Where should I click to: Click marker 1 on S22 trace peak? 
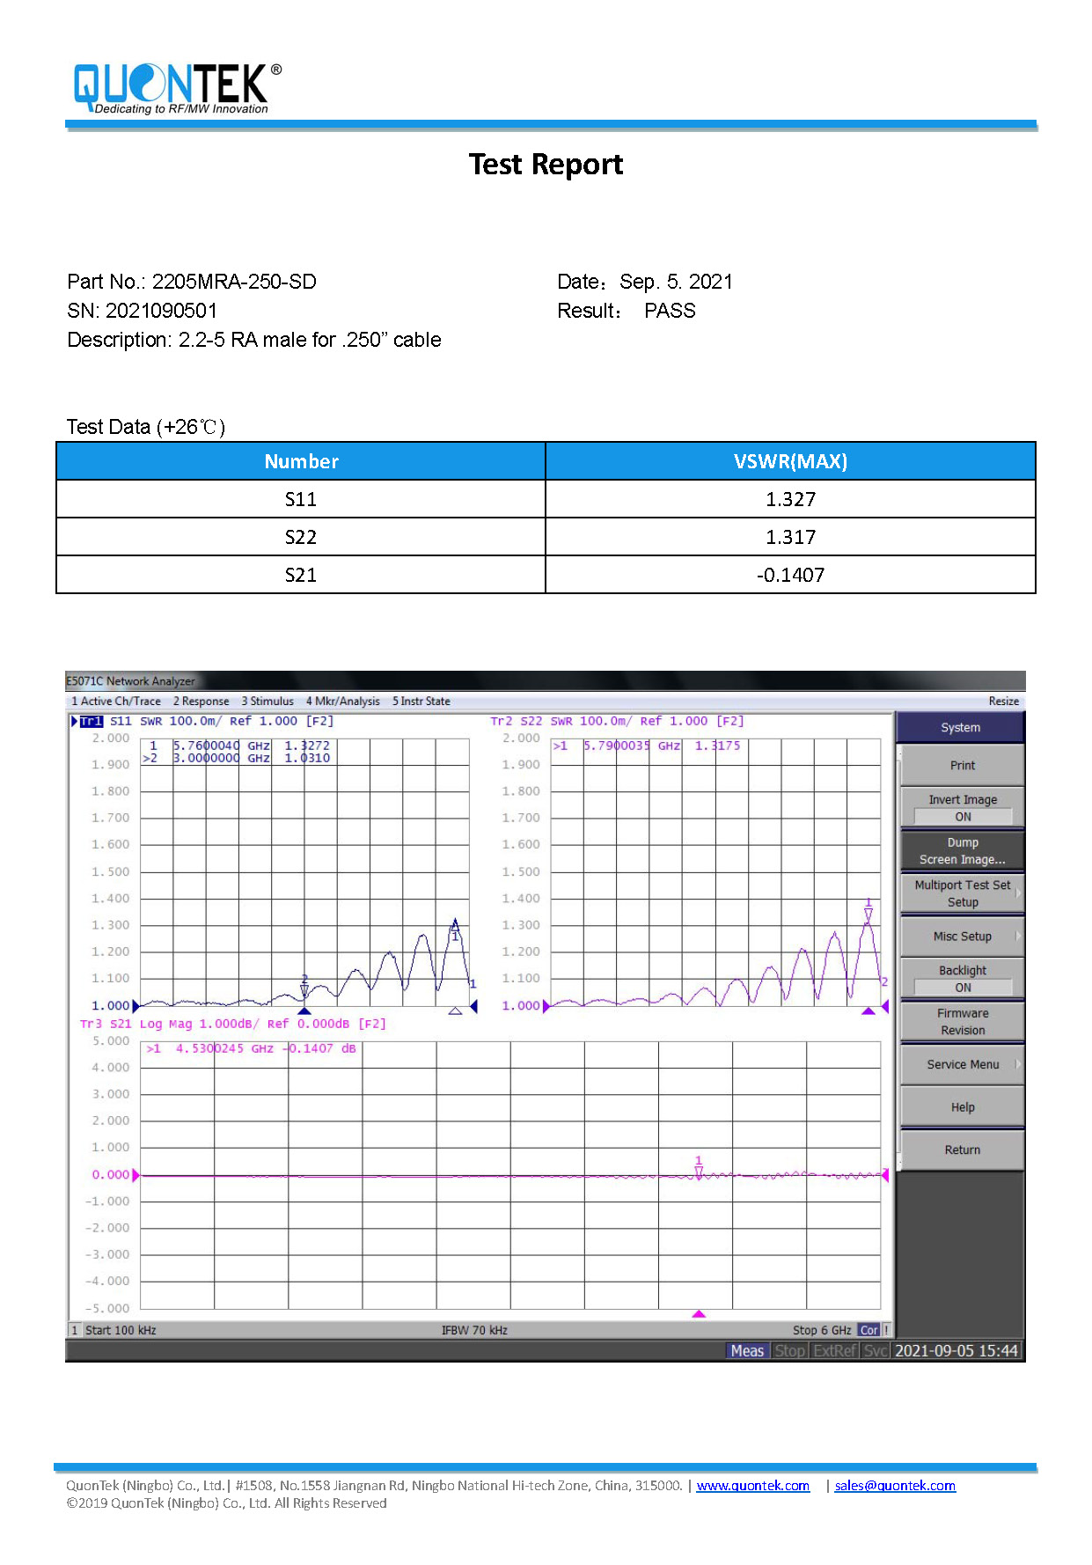tap(868, 910)
